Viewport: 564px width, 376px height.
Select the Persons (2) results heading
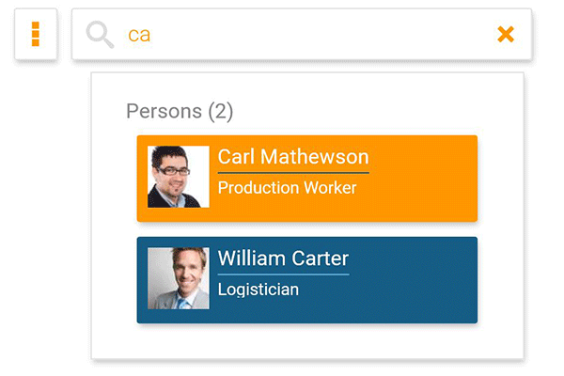pyautogui.click(x=180, y=111)
